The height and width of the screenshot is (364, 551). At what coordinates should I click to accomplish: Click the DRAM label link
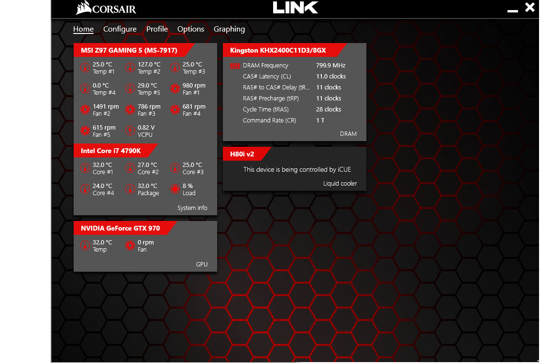[348, 134]
